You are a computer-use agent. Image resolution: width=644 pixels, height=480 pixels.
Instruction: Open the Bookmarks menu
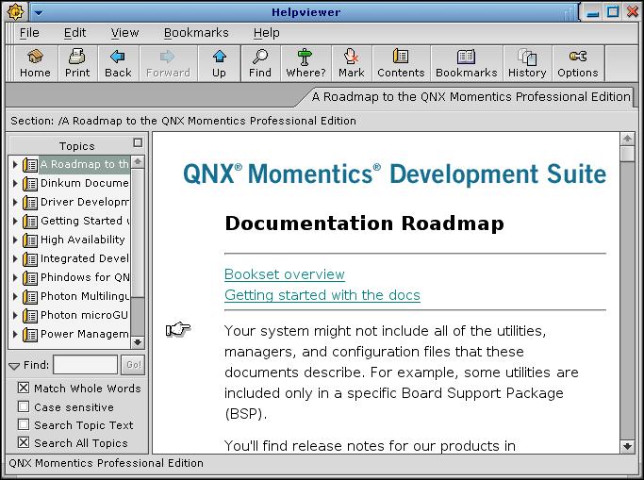pyautogui.click(x=196, y=33)
